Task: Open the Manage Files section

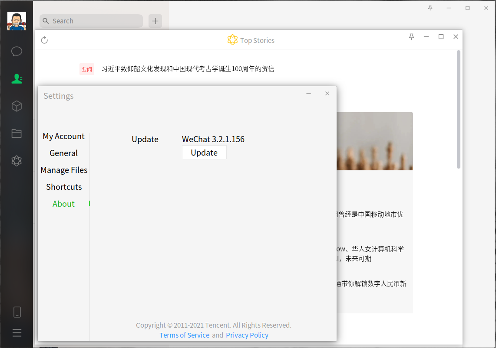Action: (x=64, y=170)
